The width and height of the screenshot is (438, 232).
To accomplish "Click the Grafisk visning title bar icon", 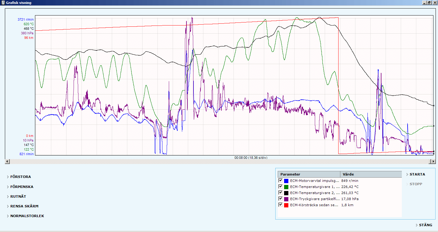I will pyautogui.click(x=3, y=3).
